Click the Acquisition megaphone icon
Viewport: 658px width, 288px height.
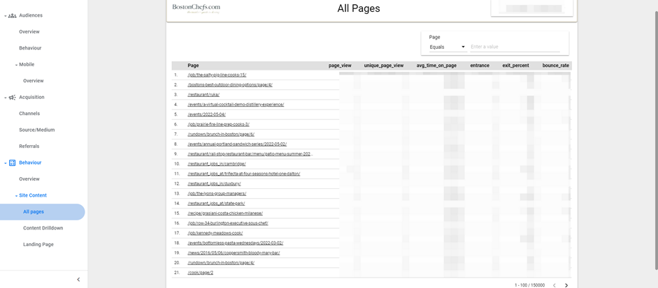click(12, 98)
